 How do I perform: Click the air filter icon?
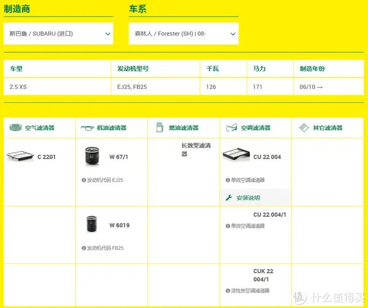(x=16, y=127)
